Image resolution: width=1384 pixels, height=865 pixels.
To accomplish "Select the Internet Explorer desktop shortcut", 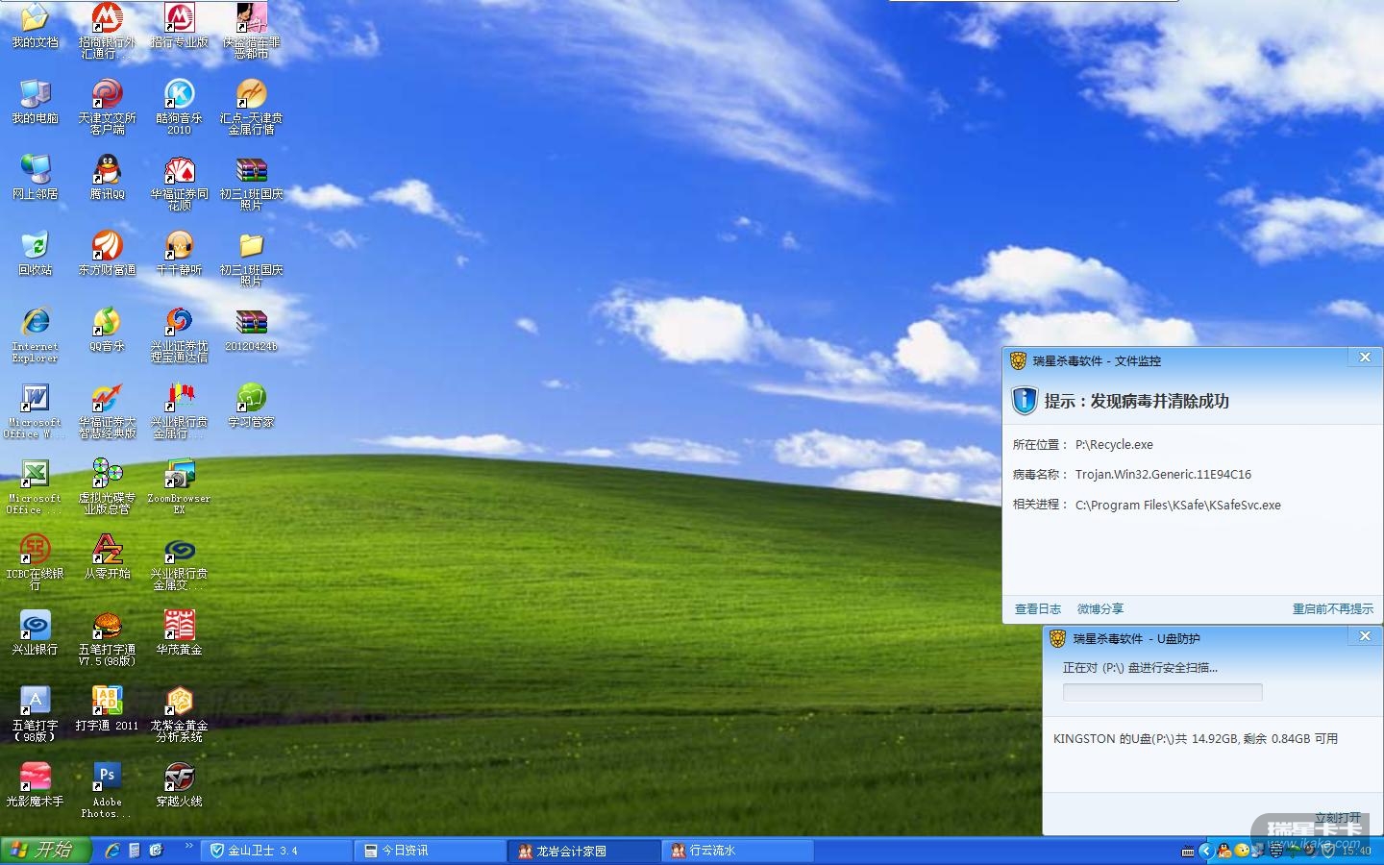I will (35, 334).
